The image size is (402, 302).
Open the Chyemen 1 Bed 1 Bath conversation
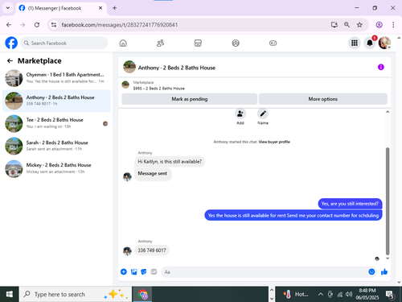click(56, 78)
